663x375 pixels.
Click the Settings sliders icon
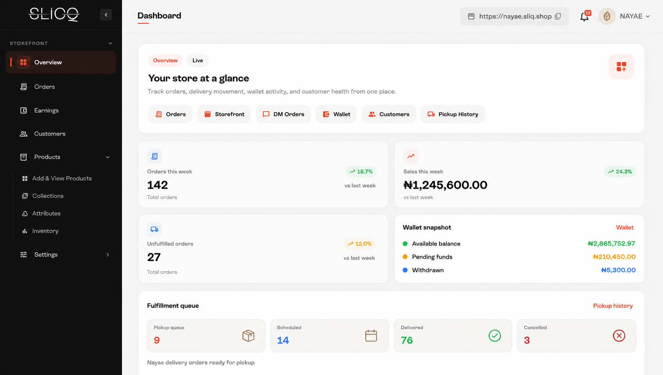23,255
